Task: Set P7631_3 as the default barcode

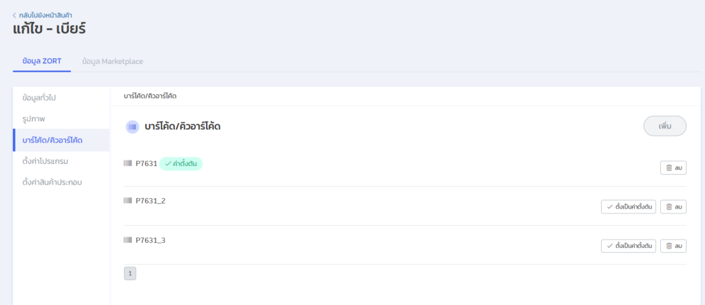Action: [x=629, y=246]
